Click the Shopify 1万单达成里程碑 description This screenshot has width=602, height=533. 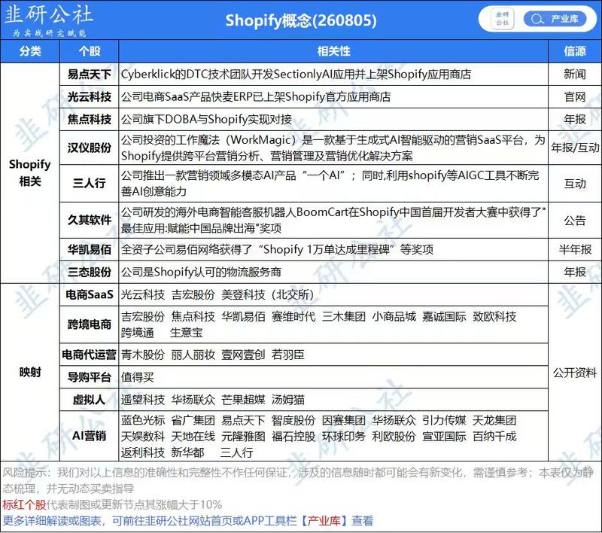click(x=277, y=250)
